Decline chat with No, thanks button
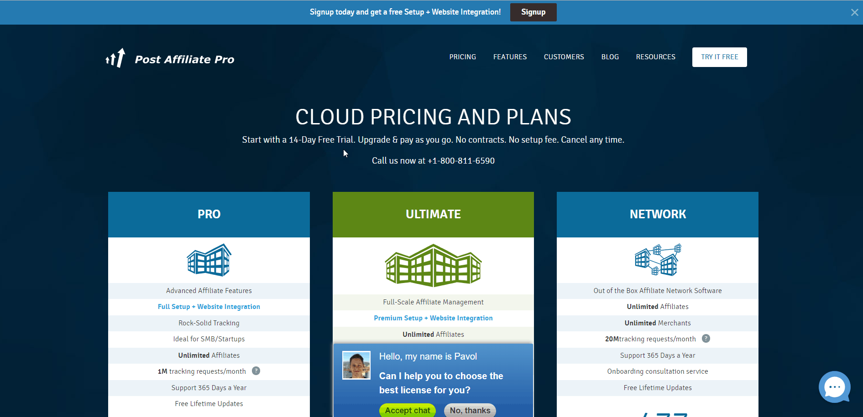Image resolution: width=863 pixels, height=417 pixels. tap(470, 410)
